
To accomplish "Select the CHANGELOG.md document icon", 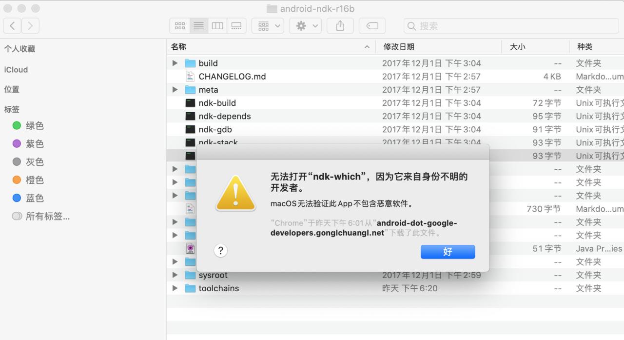I will 191,76.
